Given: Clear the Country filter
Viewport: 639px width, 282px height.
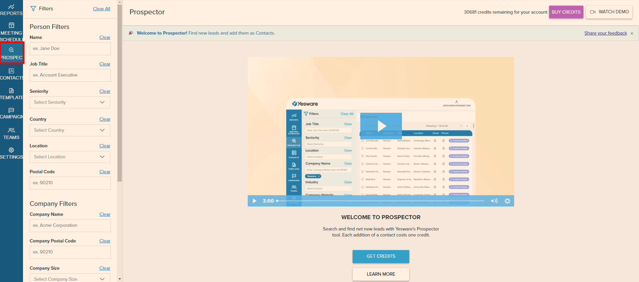Looking at the screenshot, I should [105, 119].
